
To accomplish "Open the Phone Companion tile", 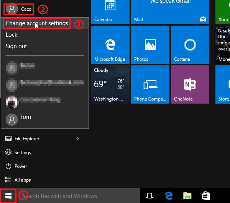I will (150, 84).
